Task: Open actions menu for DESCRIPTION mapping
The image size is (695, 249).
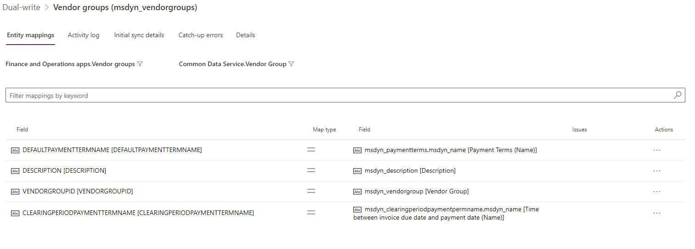Action: 656,170
